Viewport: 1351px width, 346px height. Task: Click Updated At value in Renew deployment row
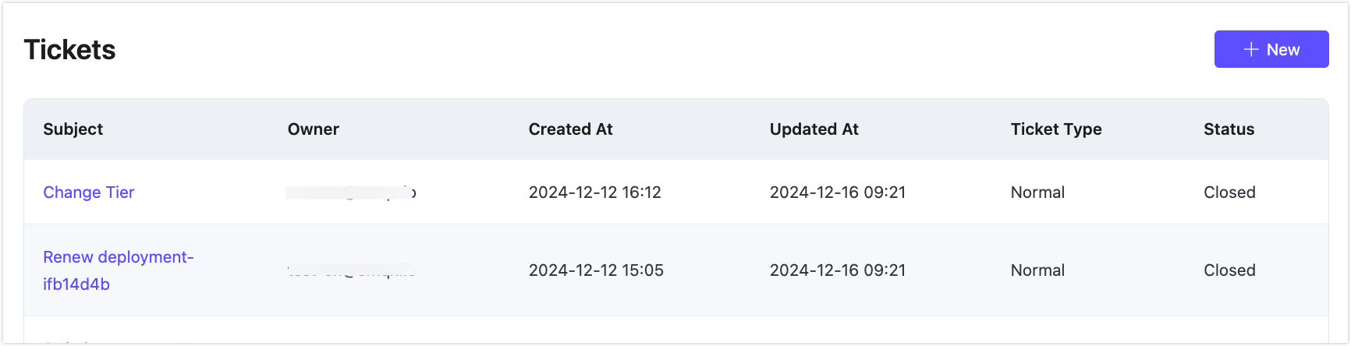(838, 270)
